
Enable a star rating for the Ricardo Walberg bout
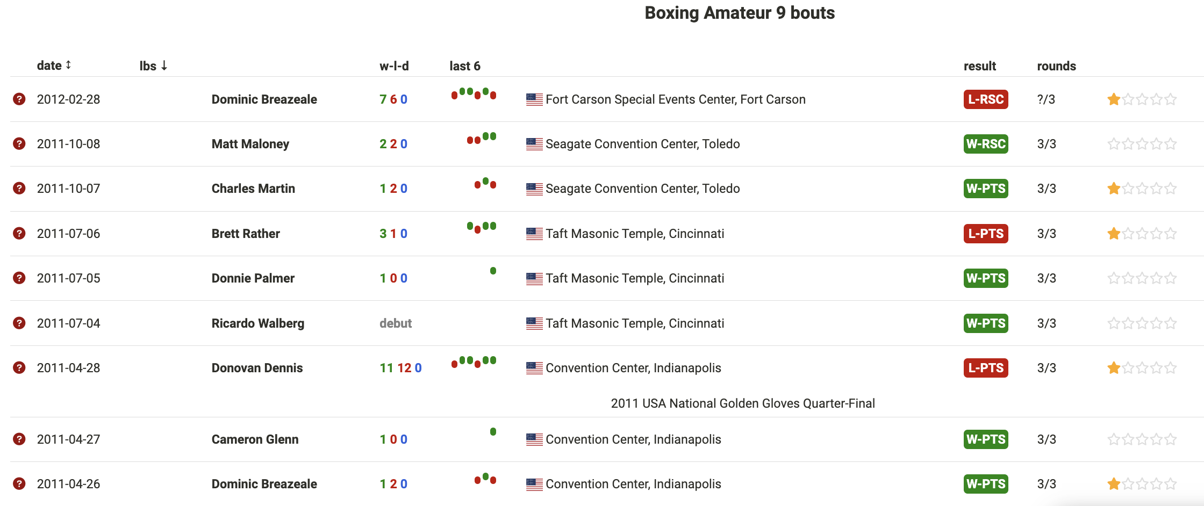1114,323
